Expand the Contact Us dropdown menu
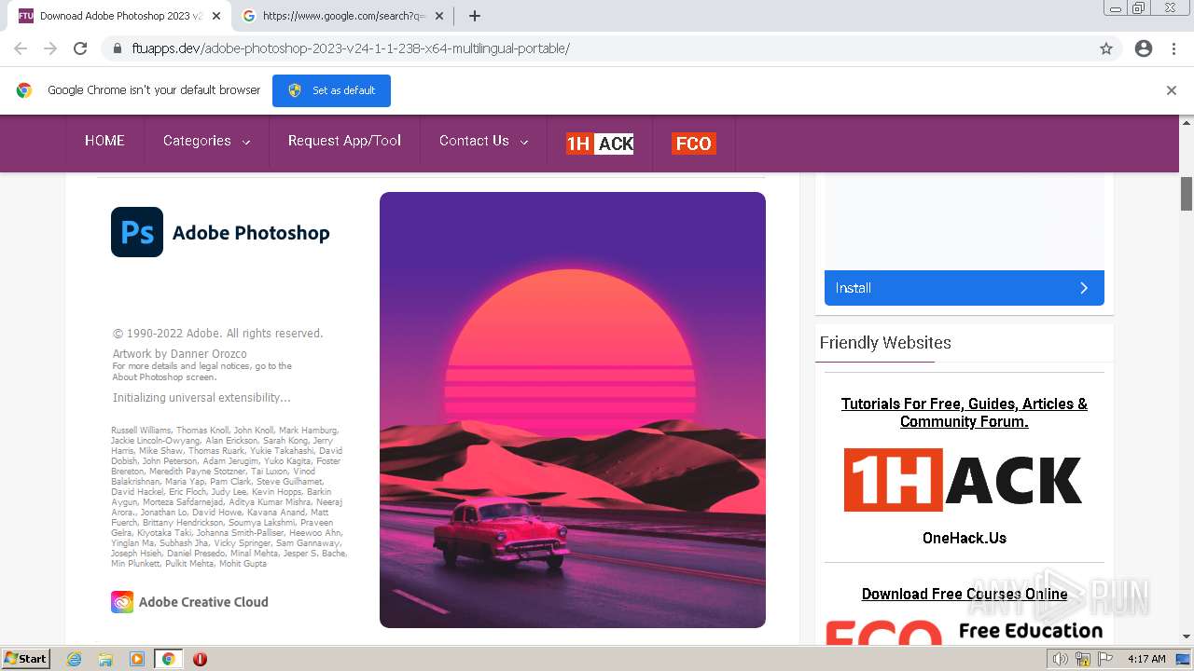Screen dimensions: 1194x671 (x=483, y=141)
